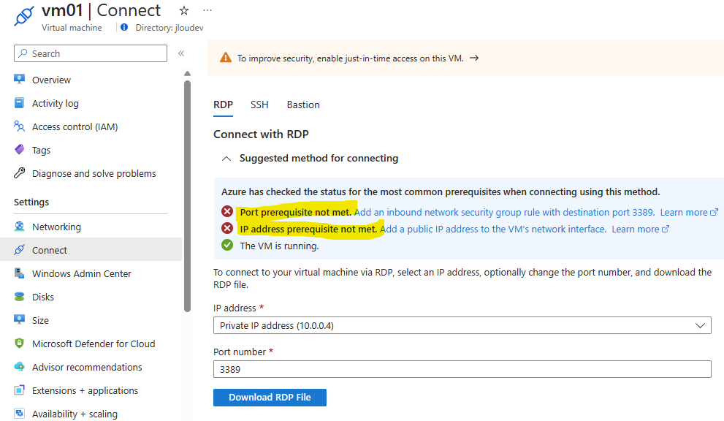The image size is (724, 421).
Task: Click the arrow after just-in-time message
Action: coord(474,58)
